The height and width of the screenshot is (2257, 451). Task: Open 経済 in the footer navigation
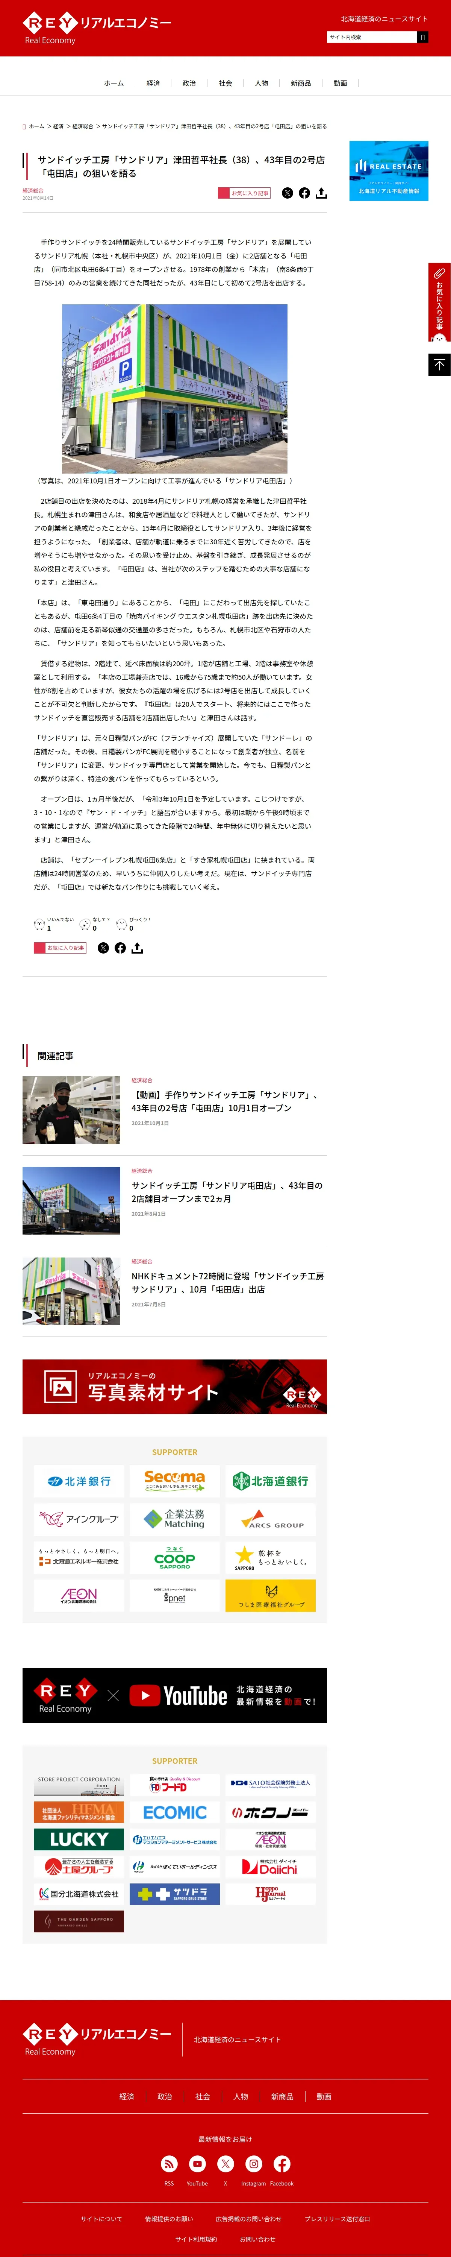127,2097
